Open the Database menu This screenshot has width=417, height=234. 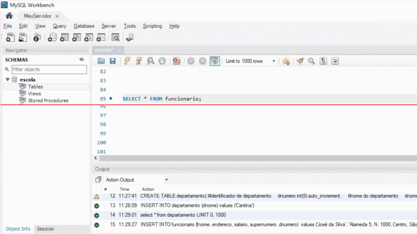tap(84, 26)
